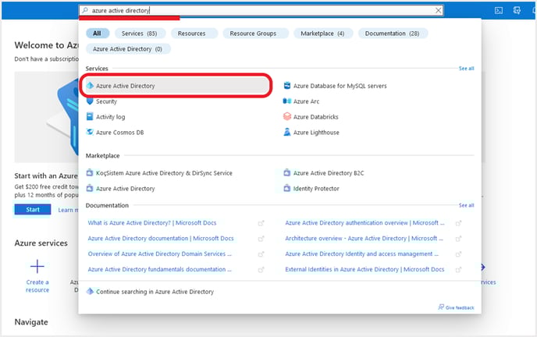Click external-link icon beside fundamentals documentation
Screen dimensions: 537x337
261,270
